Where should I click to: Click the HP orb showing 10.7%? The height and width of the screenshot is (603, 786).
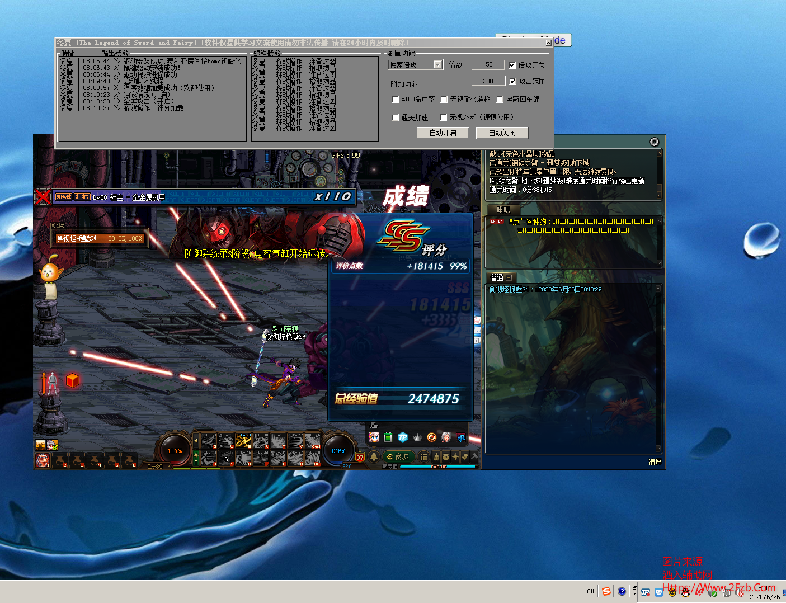175,450
